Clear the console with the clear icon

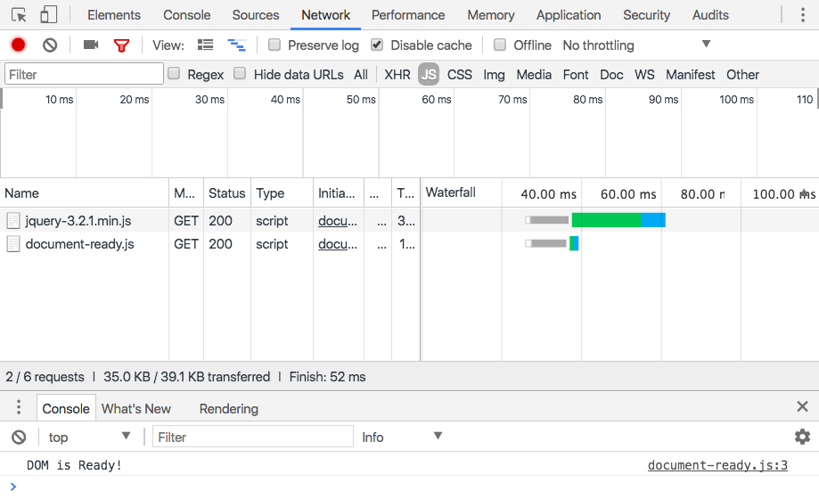pyautogui.click(x=19, y=437)
